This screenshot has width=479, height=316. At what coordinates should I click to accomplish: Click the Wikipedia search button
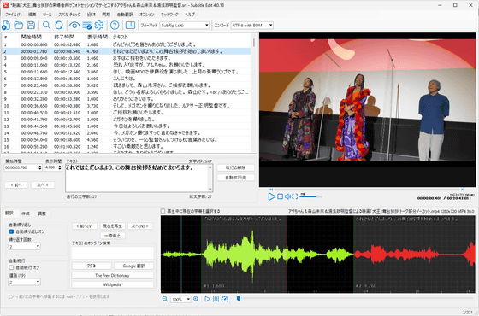(x=112, y=284)
